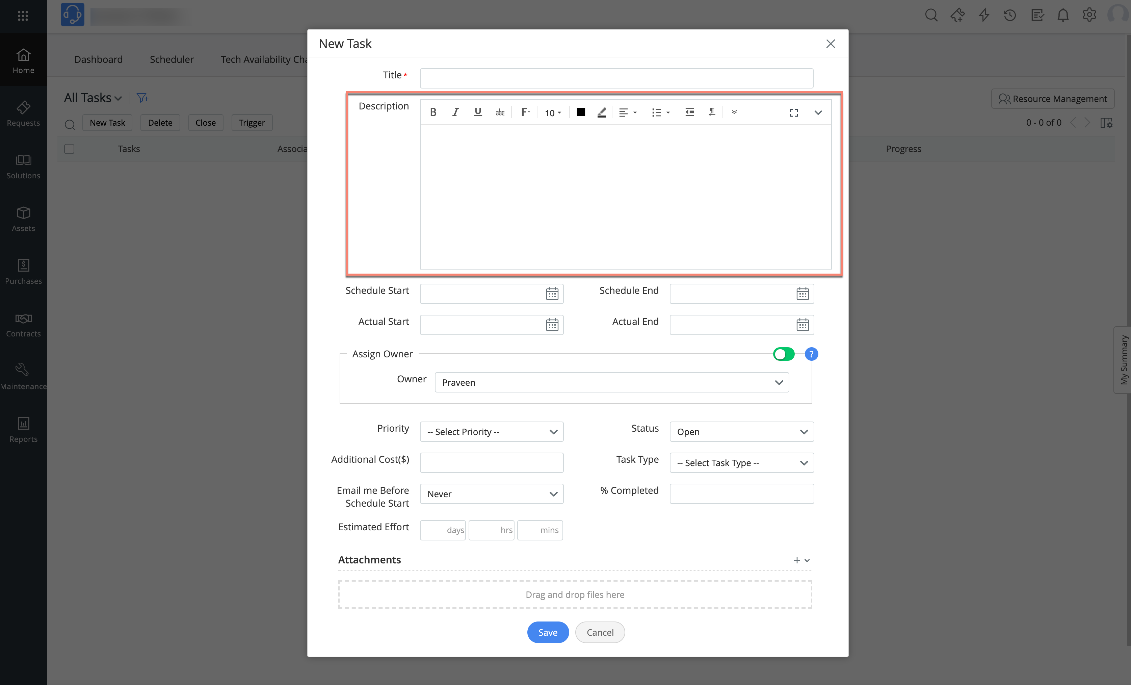Open the Status dropdown set to Open
1131x685 pixels.
pyautogui.click(x=741, y=432)
